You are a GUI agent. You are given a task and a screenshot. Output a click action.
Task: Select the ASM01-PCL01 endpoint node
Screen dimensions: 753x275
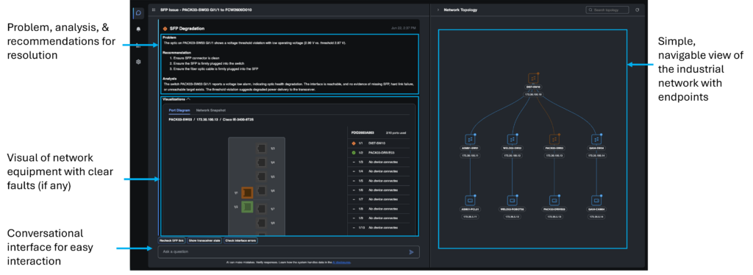[x=470, y=200]
